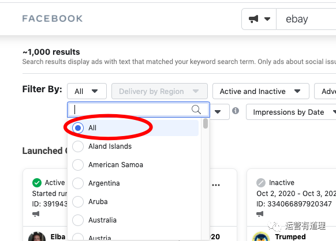The width and height of the screenshot is (336, 241).
Task: Open Impressions by Date dropdown
Action: click(x=291, y=112)
